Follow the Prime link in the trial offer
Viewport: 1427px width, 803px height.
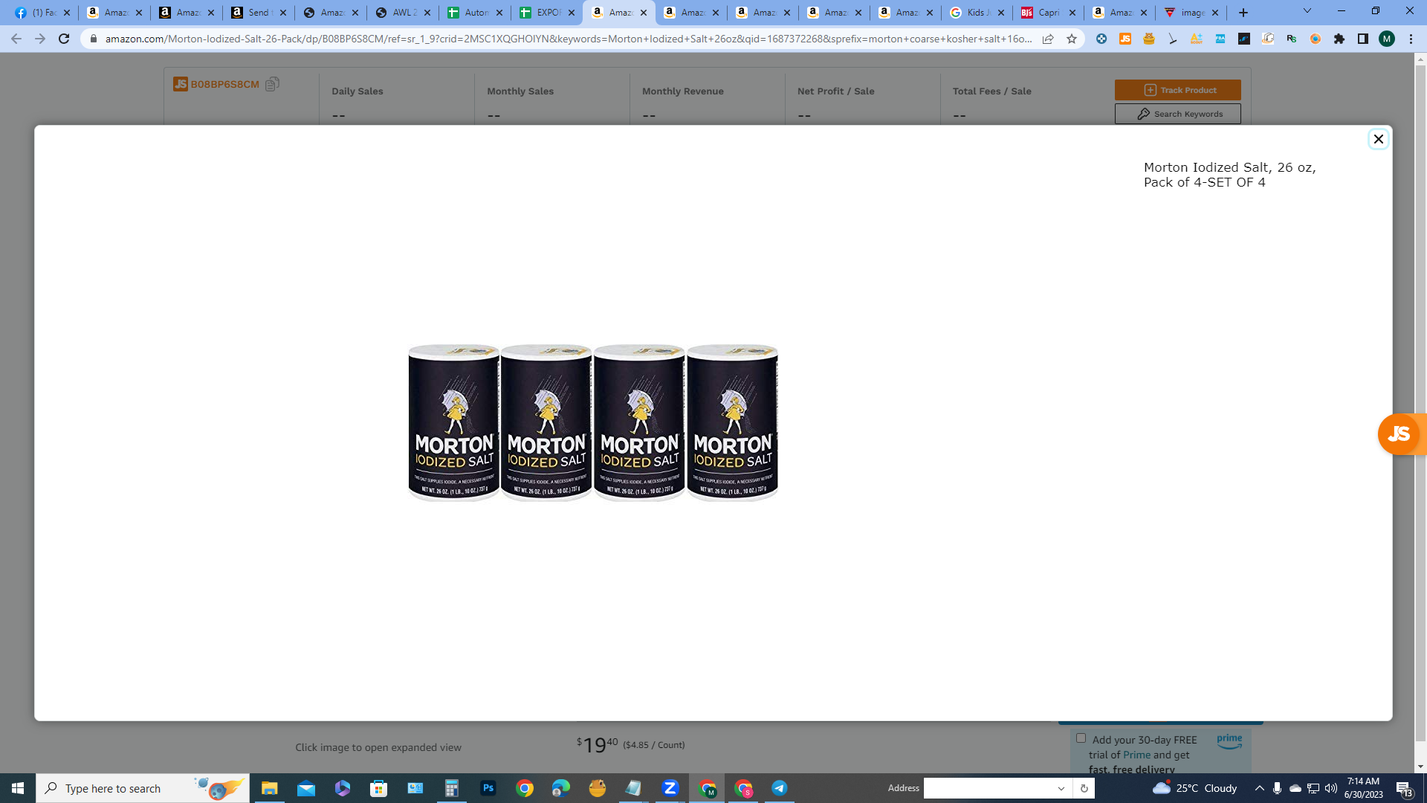pos(1136,755)
